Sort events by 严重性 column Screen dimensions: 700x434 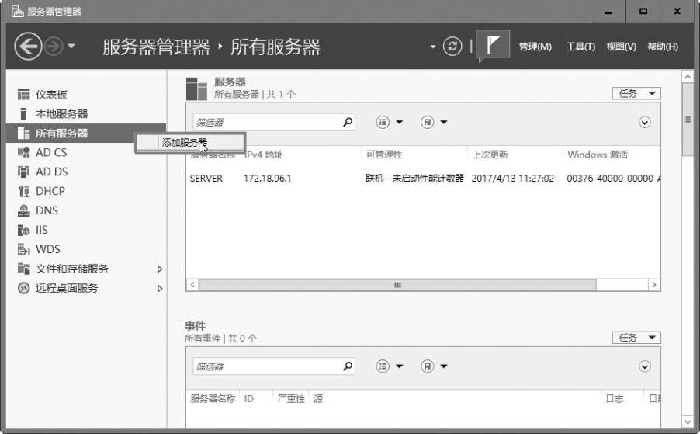pos(291,399)
